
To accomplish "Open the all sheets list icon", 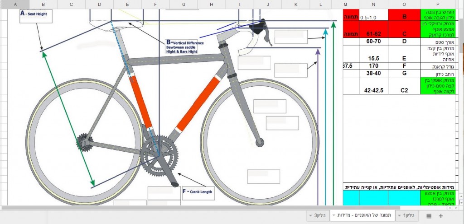I will (429, 216).
